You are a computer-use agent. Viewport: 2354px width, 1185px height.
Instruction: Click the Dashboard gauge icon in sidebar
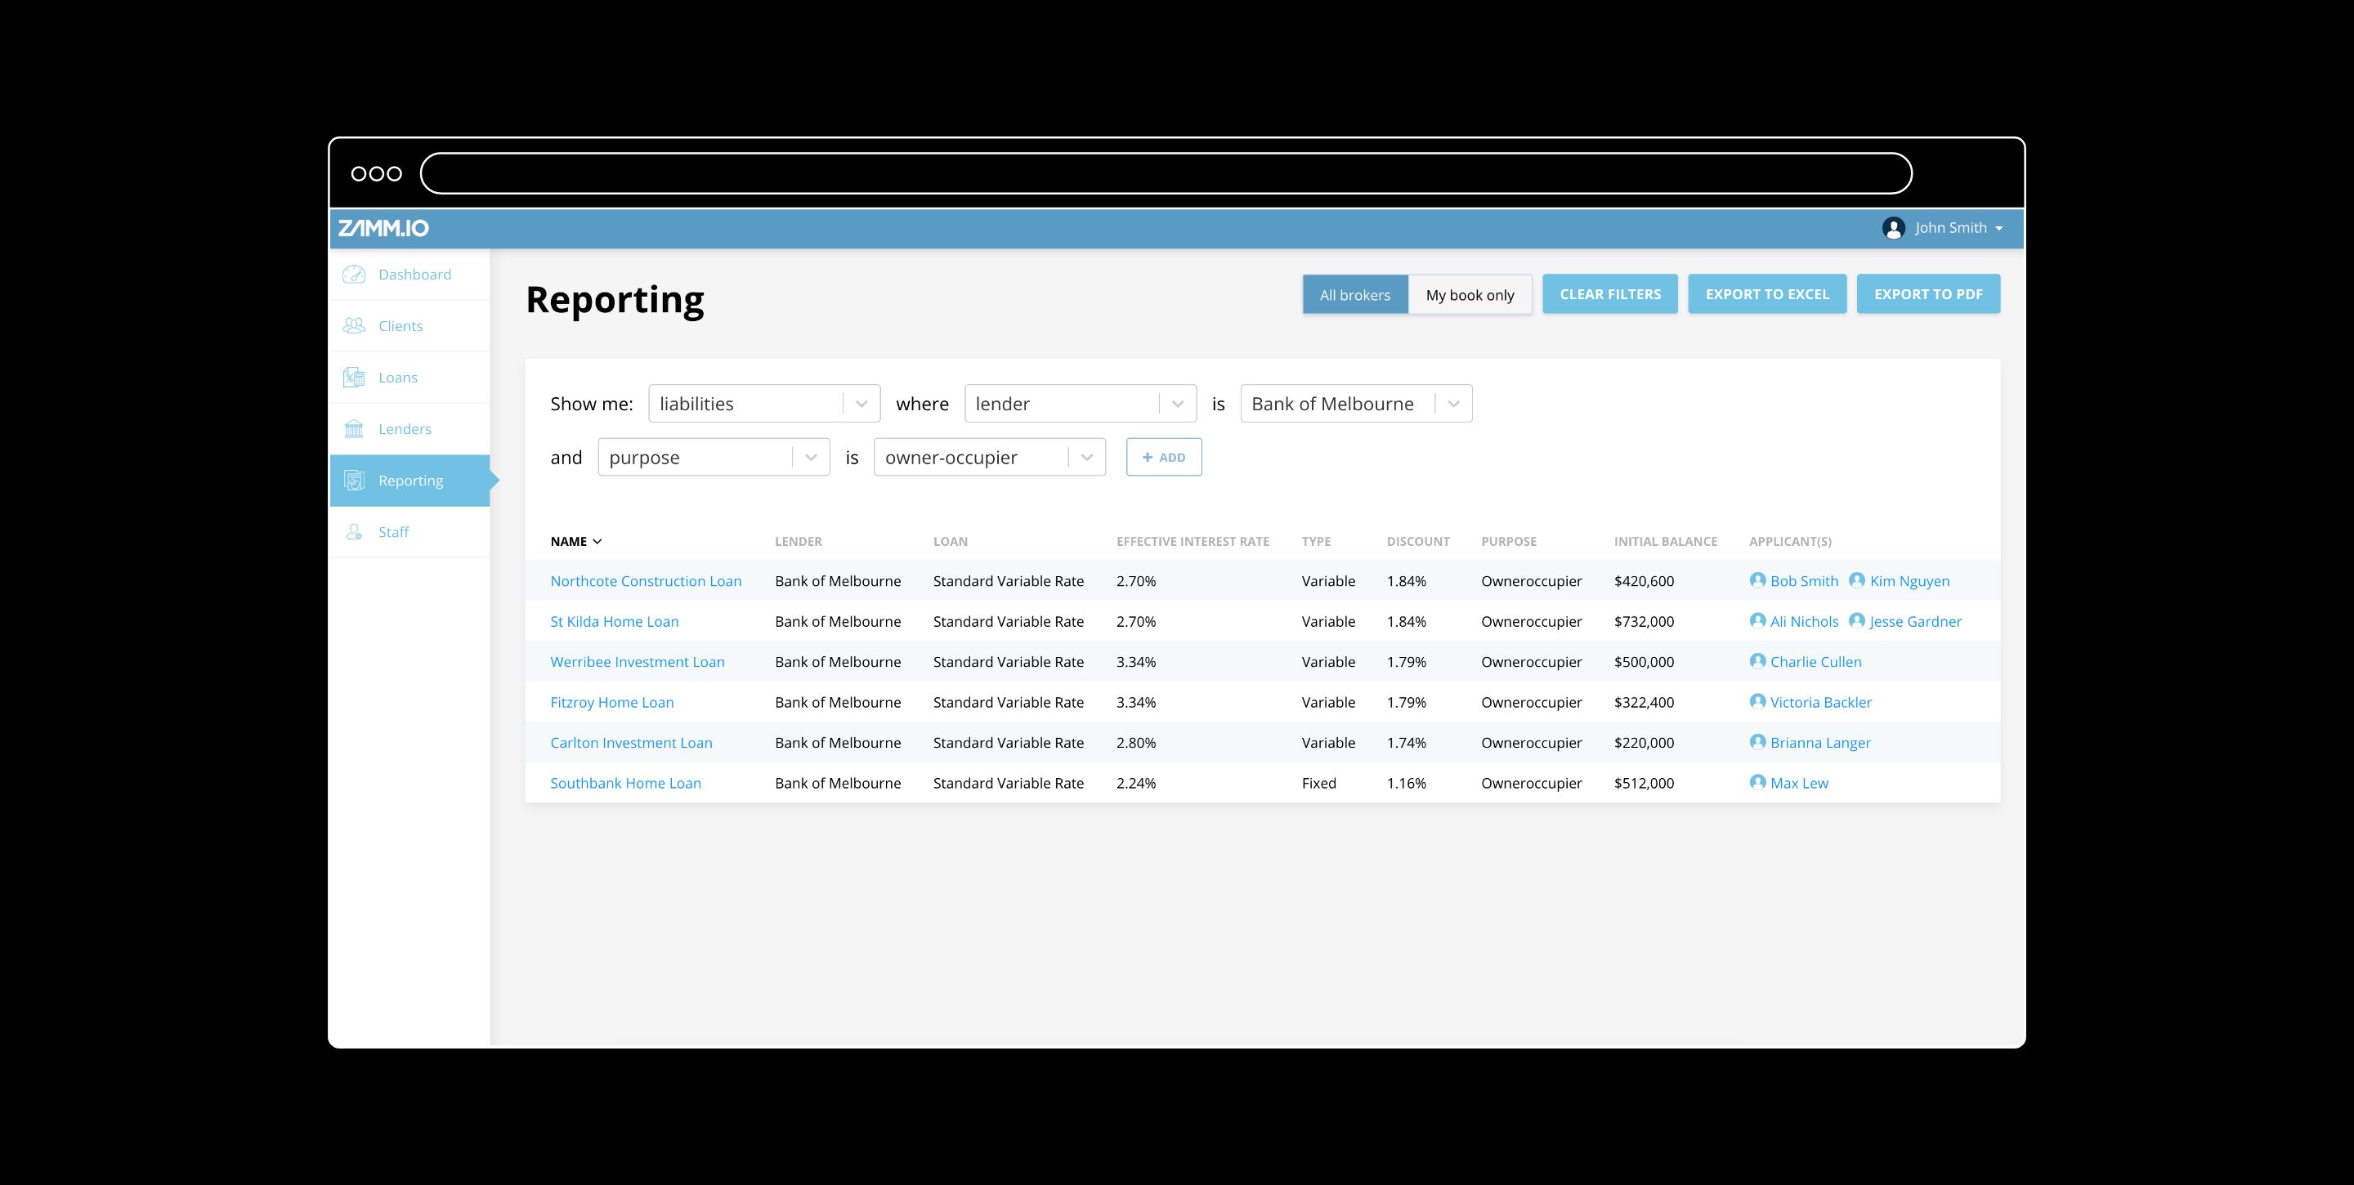click(354, 274)
